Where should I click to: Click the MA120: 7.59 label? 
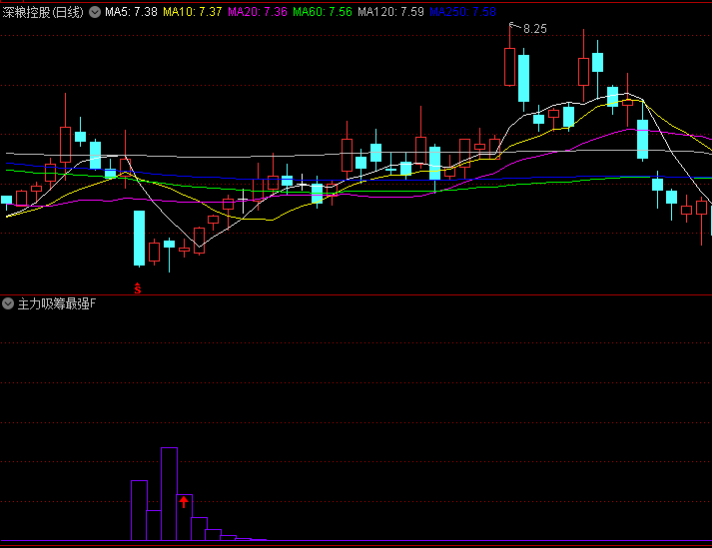[390, 12]
